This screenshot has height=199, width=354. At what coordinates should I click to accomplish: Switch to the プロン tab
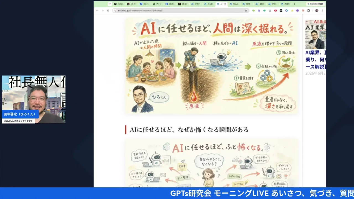272,4
